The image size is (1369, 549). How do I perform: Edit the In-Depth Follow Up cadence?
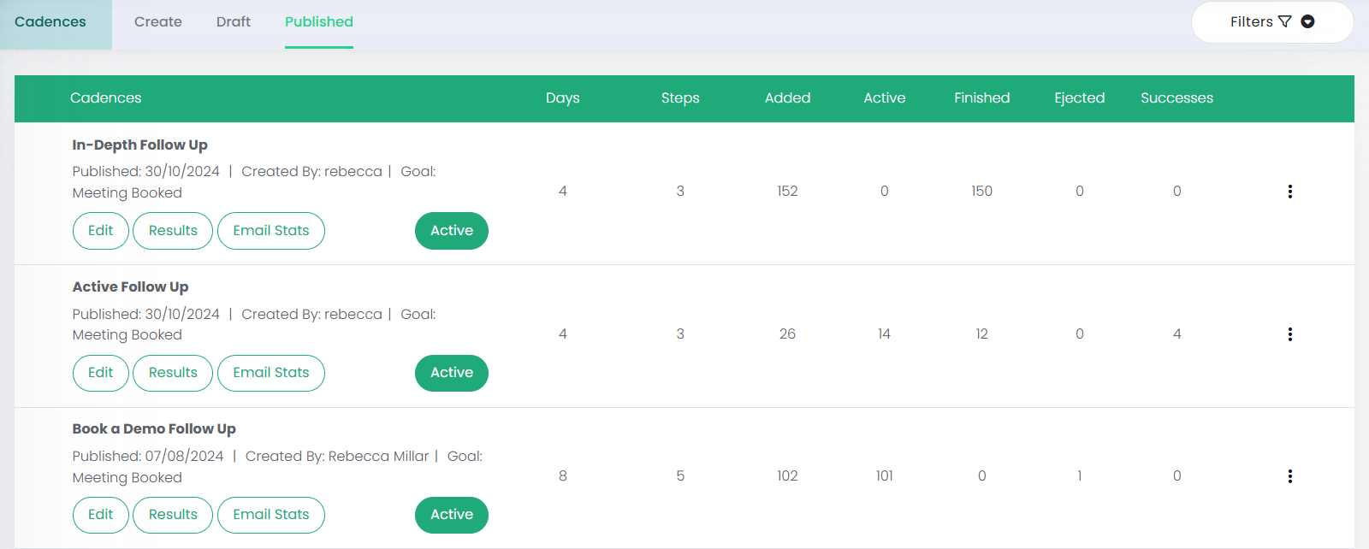[x=100, y=231]
